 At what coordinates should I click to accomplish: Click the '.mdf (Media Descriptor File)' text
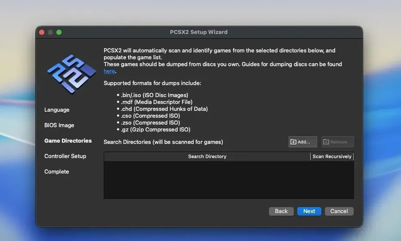pyautogui.click(x=157, y=102)
